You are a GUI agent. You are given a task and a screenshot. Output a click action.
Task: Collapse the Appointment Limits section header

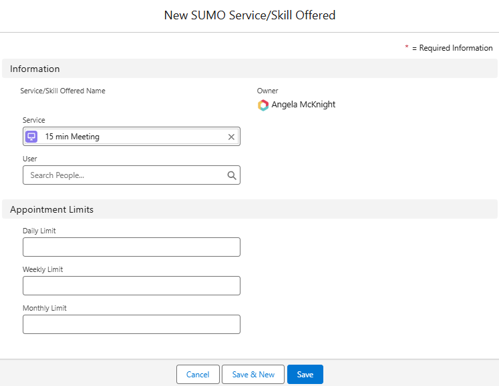pos(51,209)
